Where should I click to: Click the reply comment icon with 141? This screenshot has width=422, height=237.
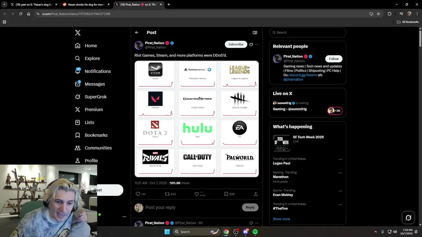point(141,194)
